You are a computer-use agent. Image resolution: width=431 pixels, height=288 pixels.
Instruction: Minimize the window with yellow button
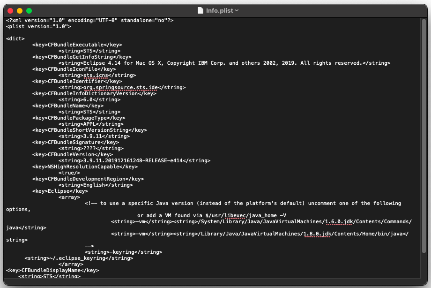coord(20,11)
